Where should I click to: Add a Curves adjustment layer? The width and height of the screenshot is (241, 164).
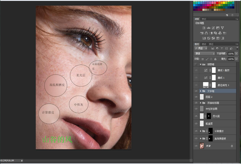[213, 28]
